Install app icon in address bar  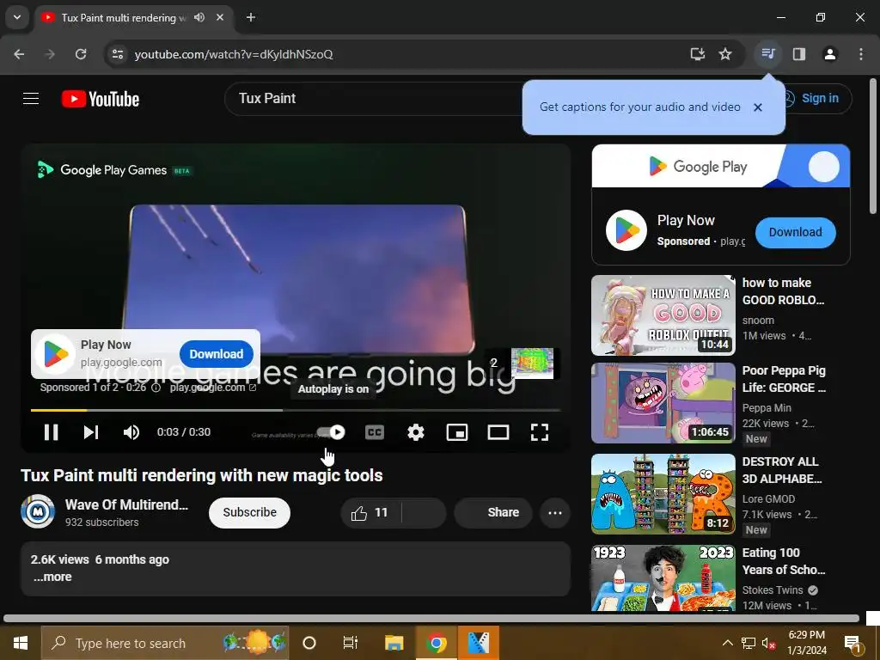coord(698,54)
